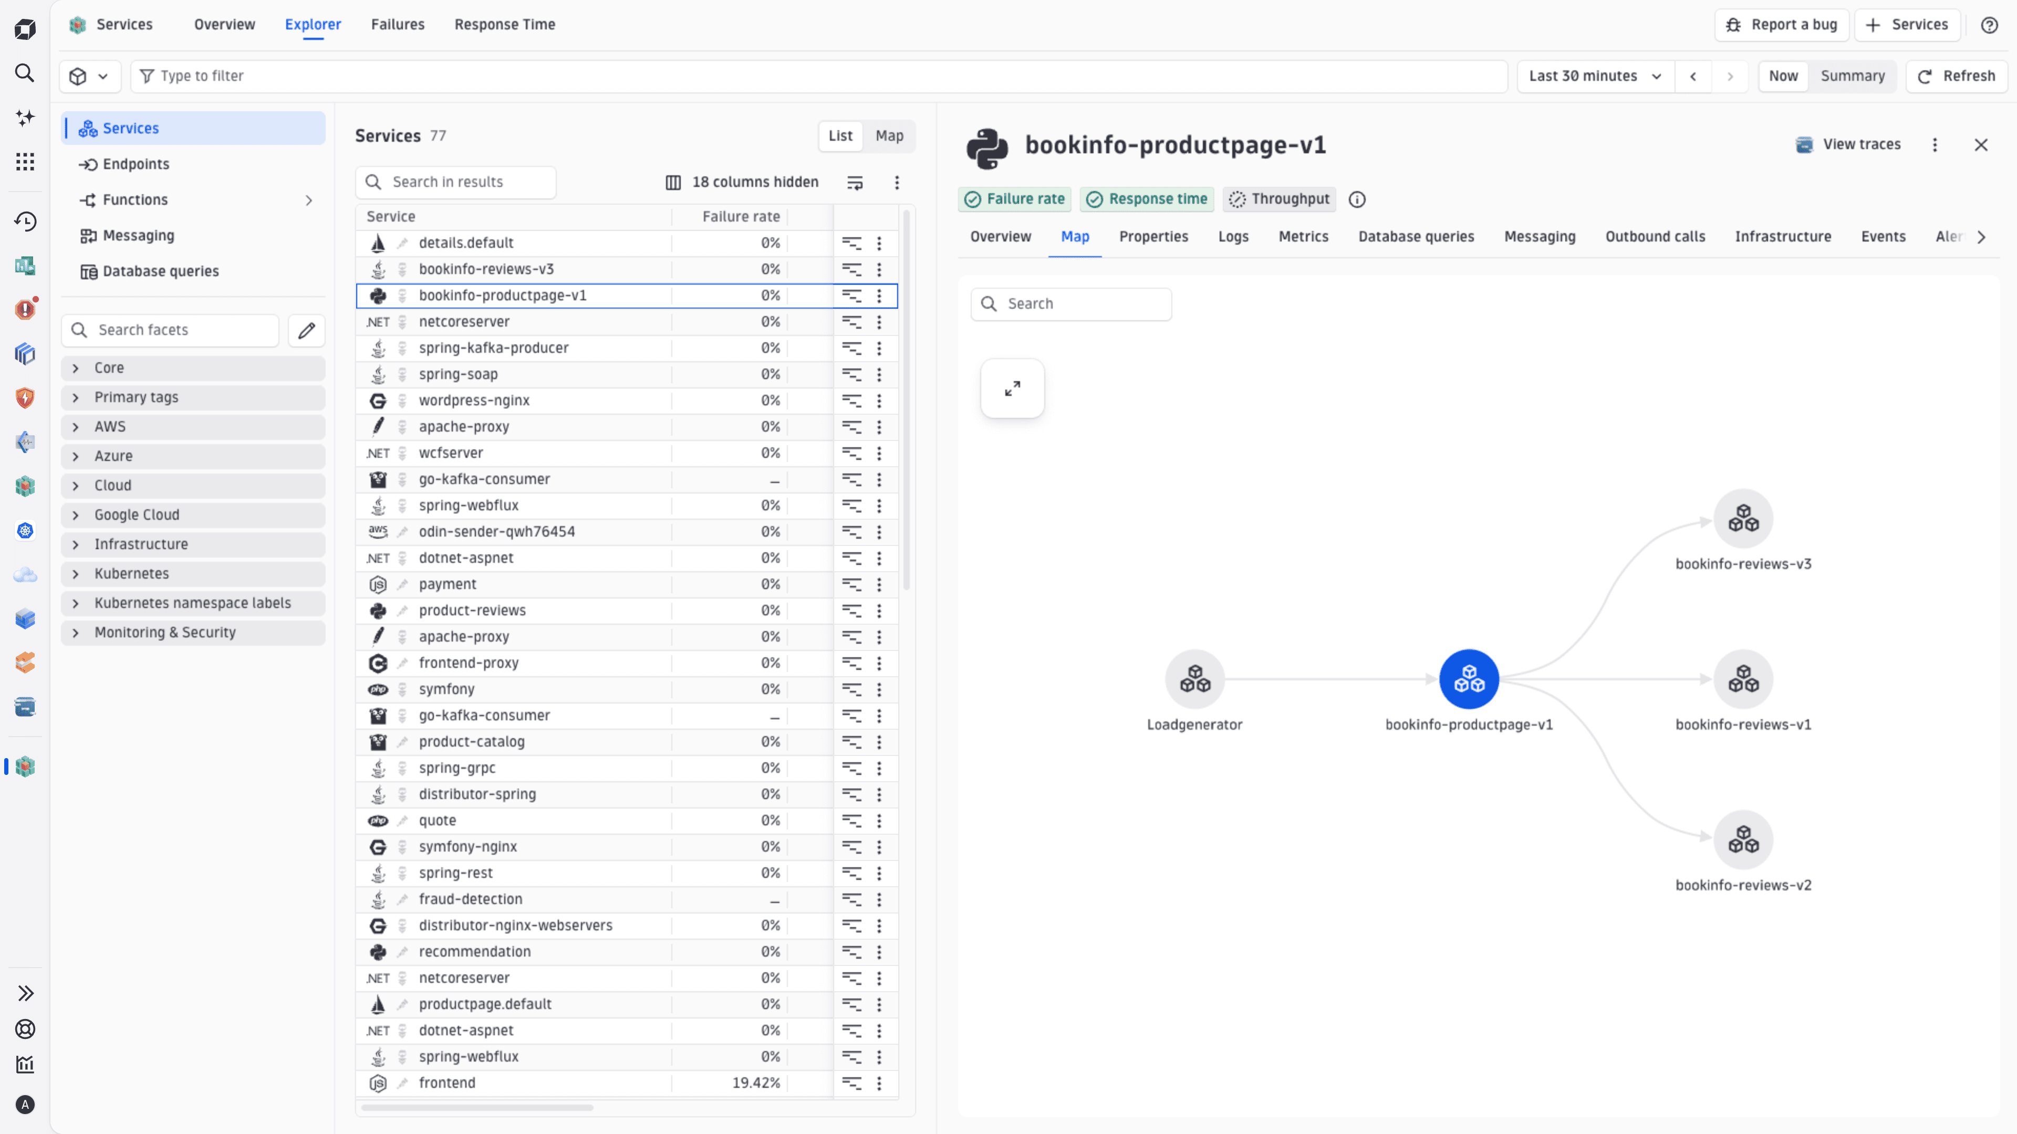The width and height of the screenshot is (2017, 1134).
Task: Click the help question mark icon
Action: [x=1990, y=25]
